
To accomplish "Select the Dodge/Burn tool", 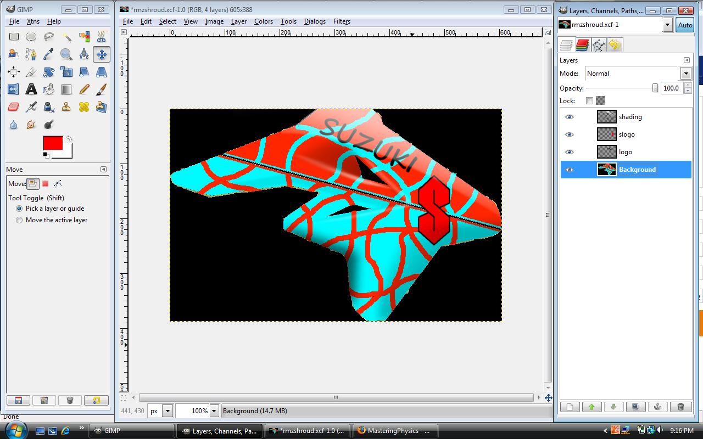I will [49, 125].
